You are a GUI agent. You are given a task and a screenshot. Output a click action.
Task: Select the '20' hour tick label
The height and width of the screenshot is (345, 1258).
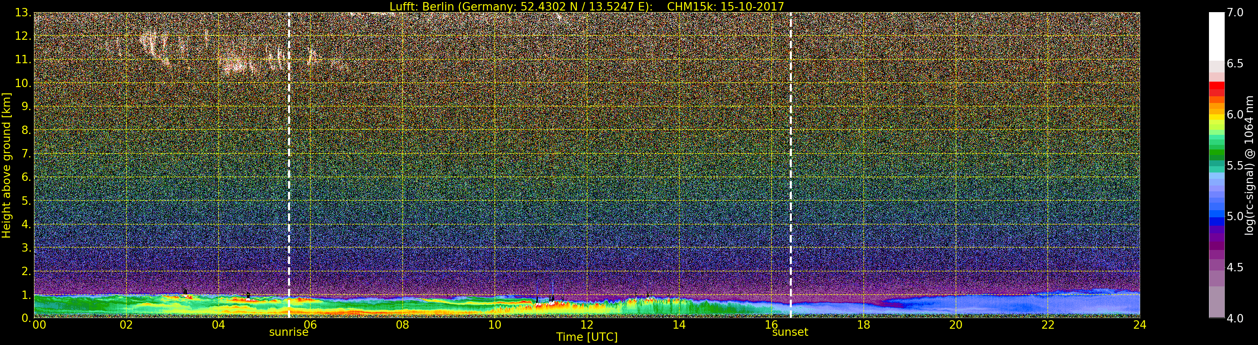pos(955,324)
